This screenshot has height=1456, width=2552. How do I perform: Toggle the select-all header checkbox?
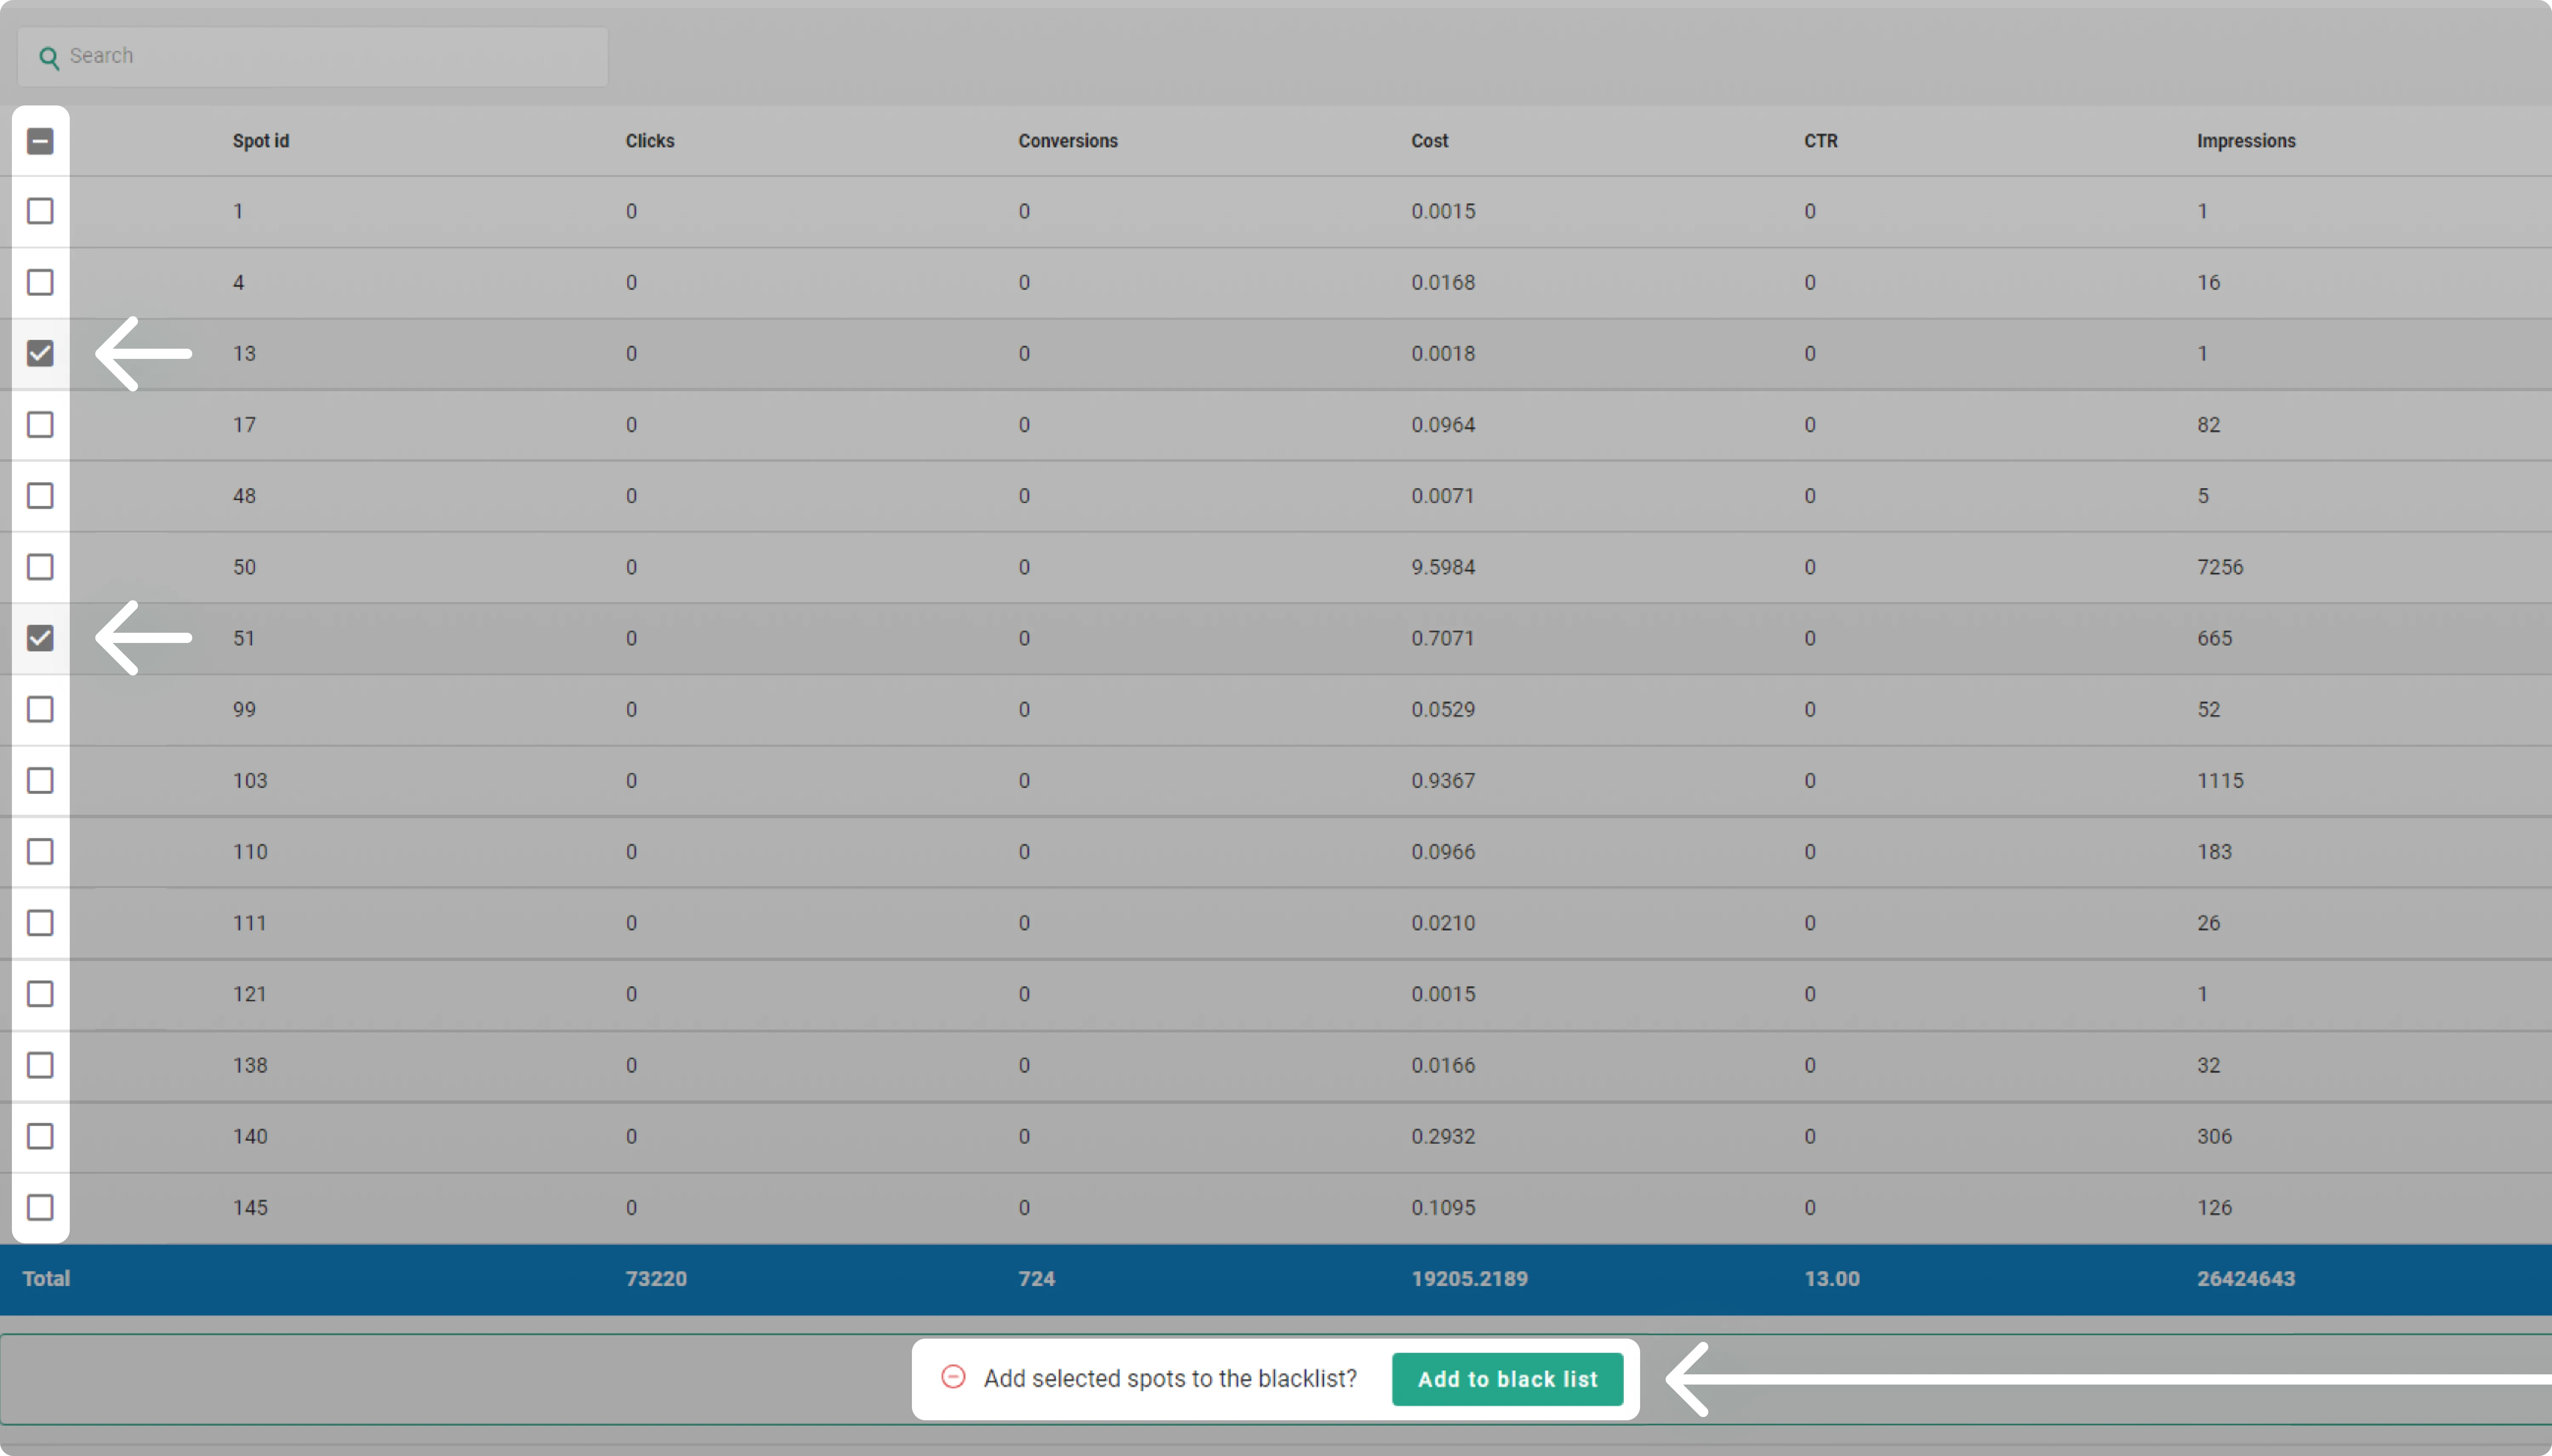[40, 141]
